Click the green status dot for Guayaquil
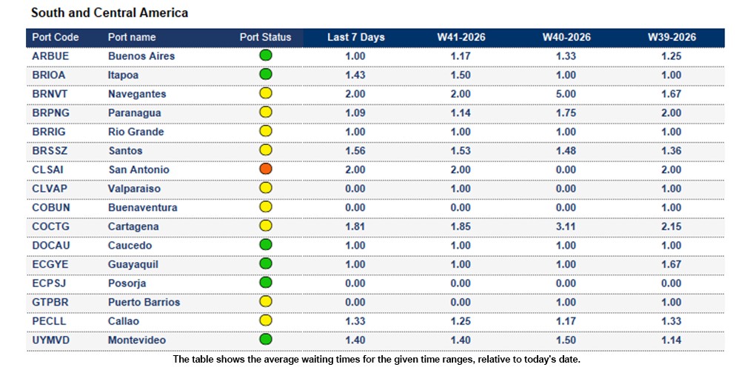 pyautogui.click(x=266, y=263)
